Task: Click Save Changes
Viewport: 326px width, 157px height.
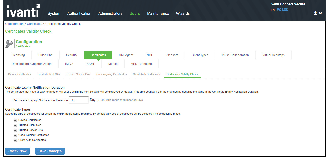Action: coord(50,151)
